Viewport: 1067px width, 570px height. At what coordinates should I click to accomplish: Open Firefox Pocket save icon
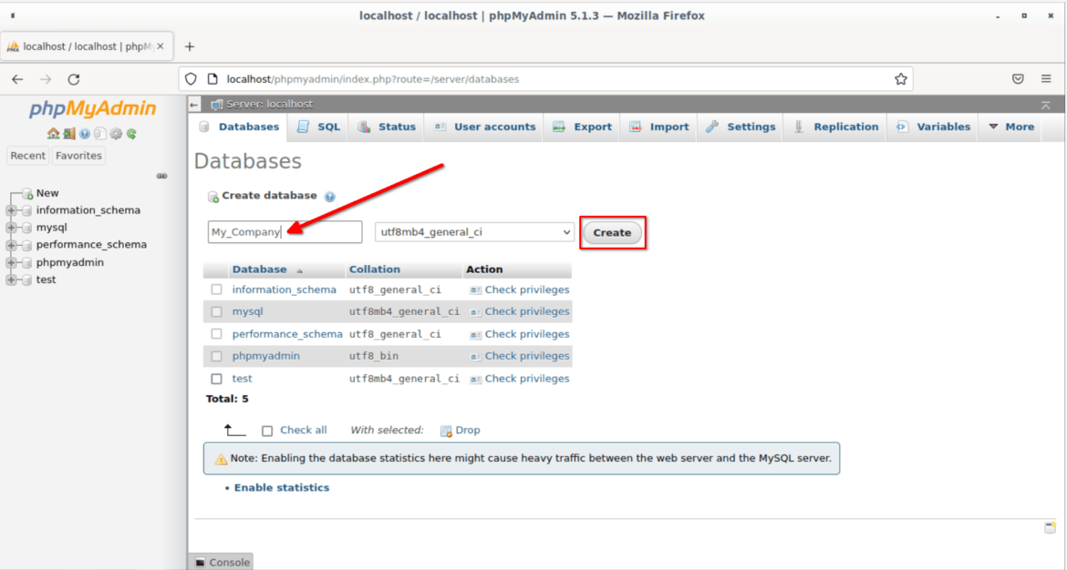pyautogui.click(x=1018, y=79)
